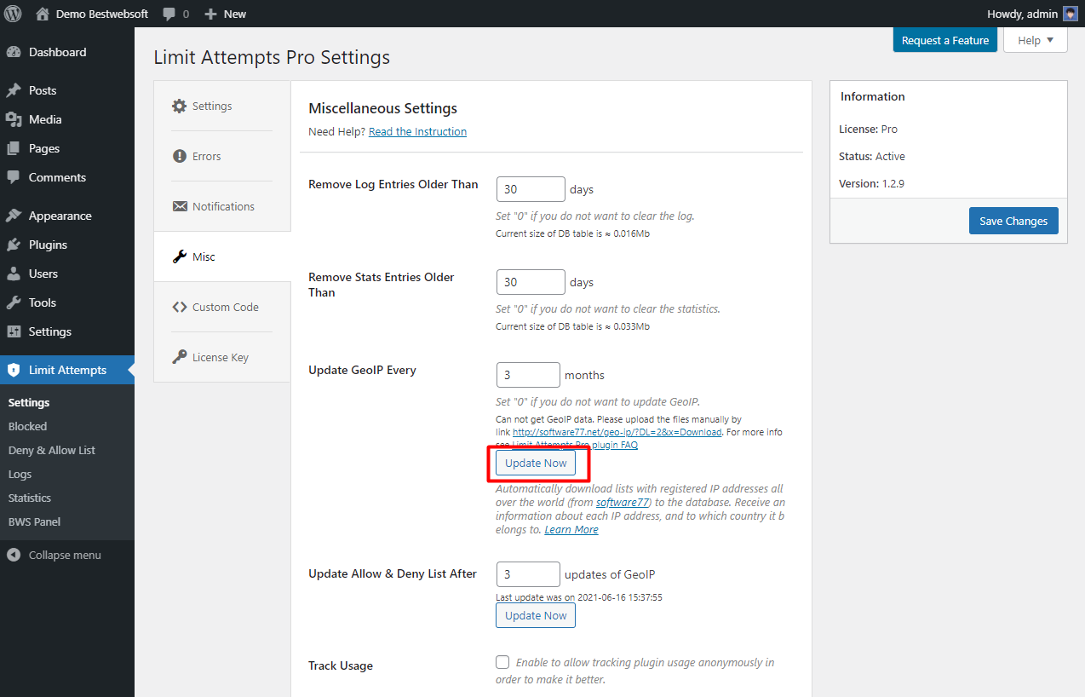
Task: Open the Logs submenu item
Action: 20,474
